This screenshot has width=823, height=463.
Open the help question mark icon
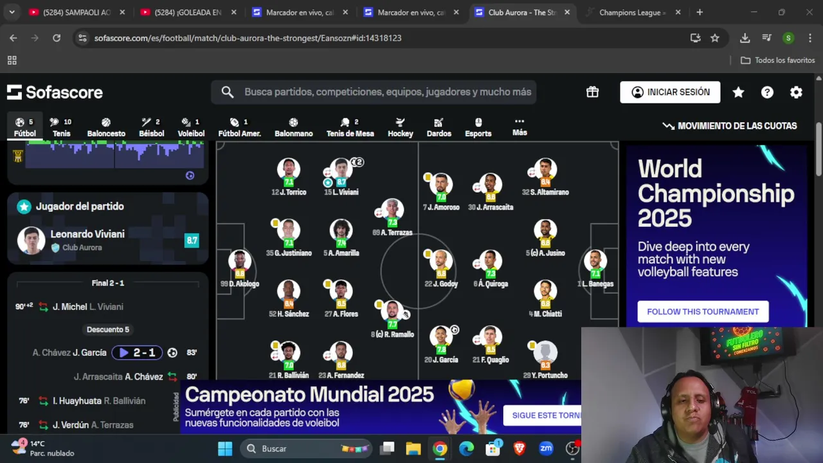tap(767, 92)
